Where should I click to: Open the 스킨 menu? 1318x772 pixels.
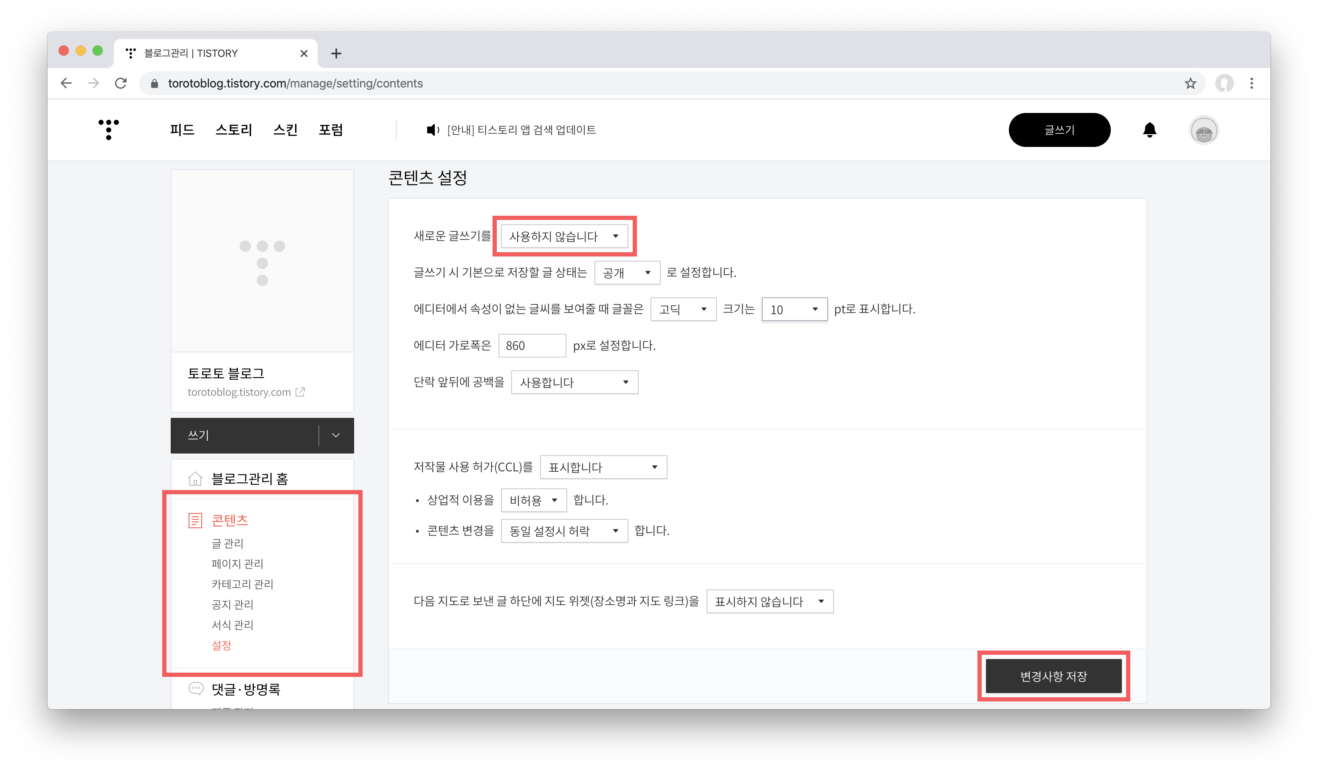point(285,130)
